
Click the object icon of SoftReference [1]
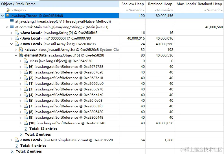point(26,83)
